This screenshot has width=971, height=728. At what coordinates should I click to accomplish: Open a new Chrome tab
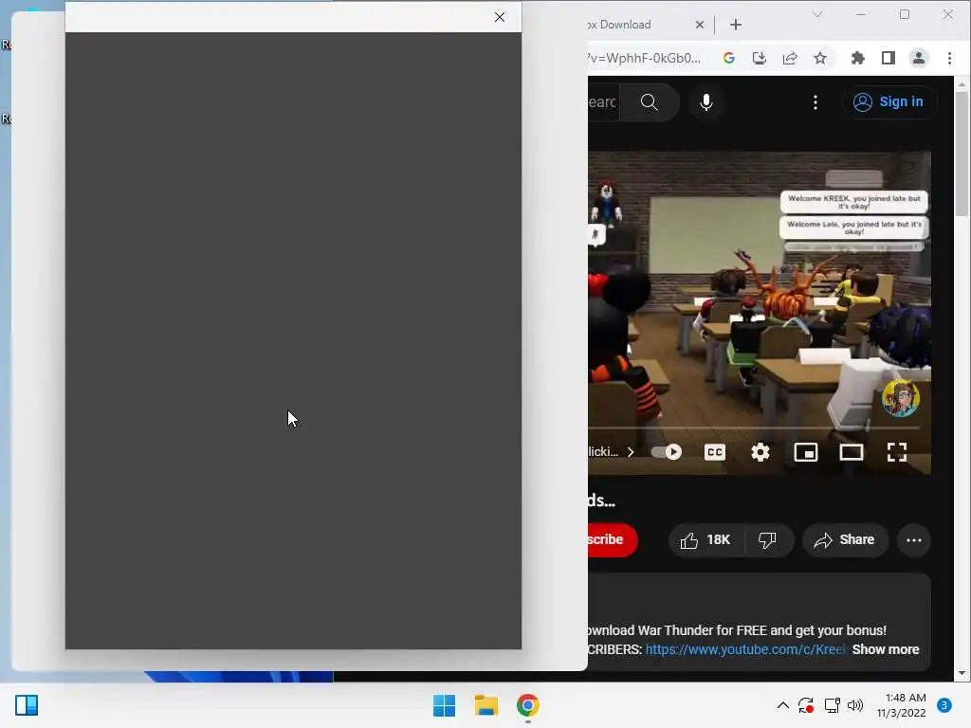736,25
